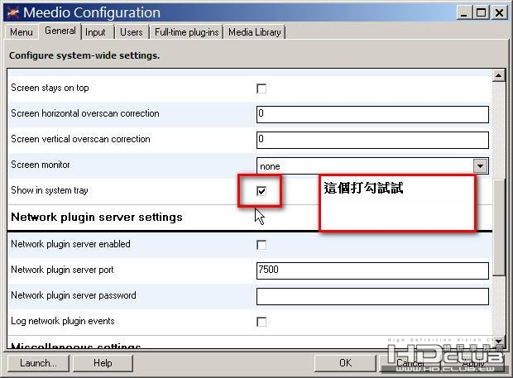Click 'Network plugin server settings' heading

(97, 217)
